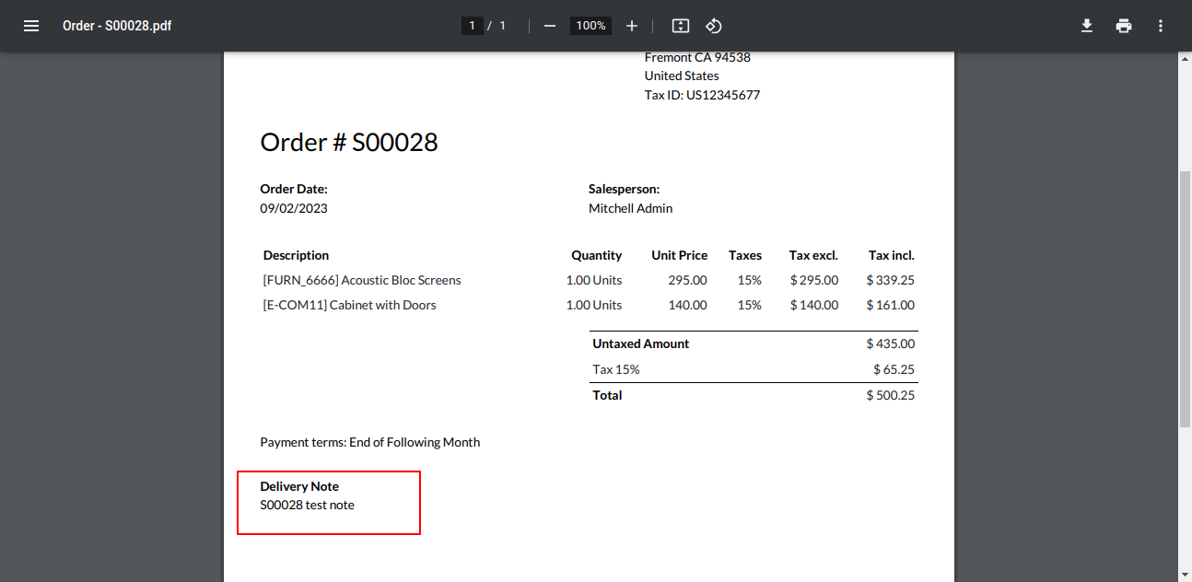Click the 'Description' column header

296,255
